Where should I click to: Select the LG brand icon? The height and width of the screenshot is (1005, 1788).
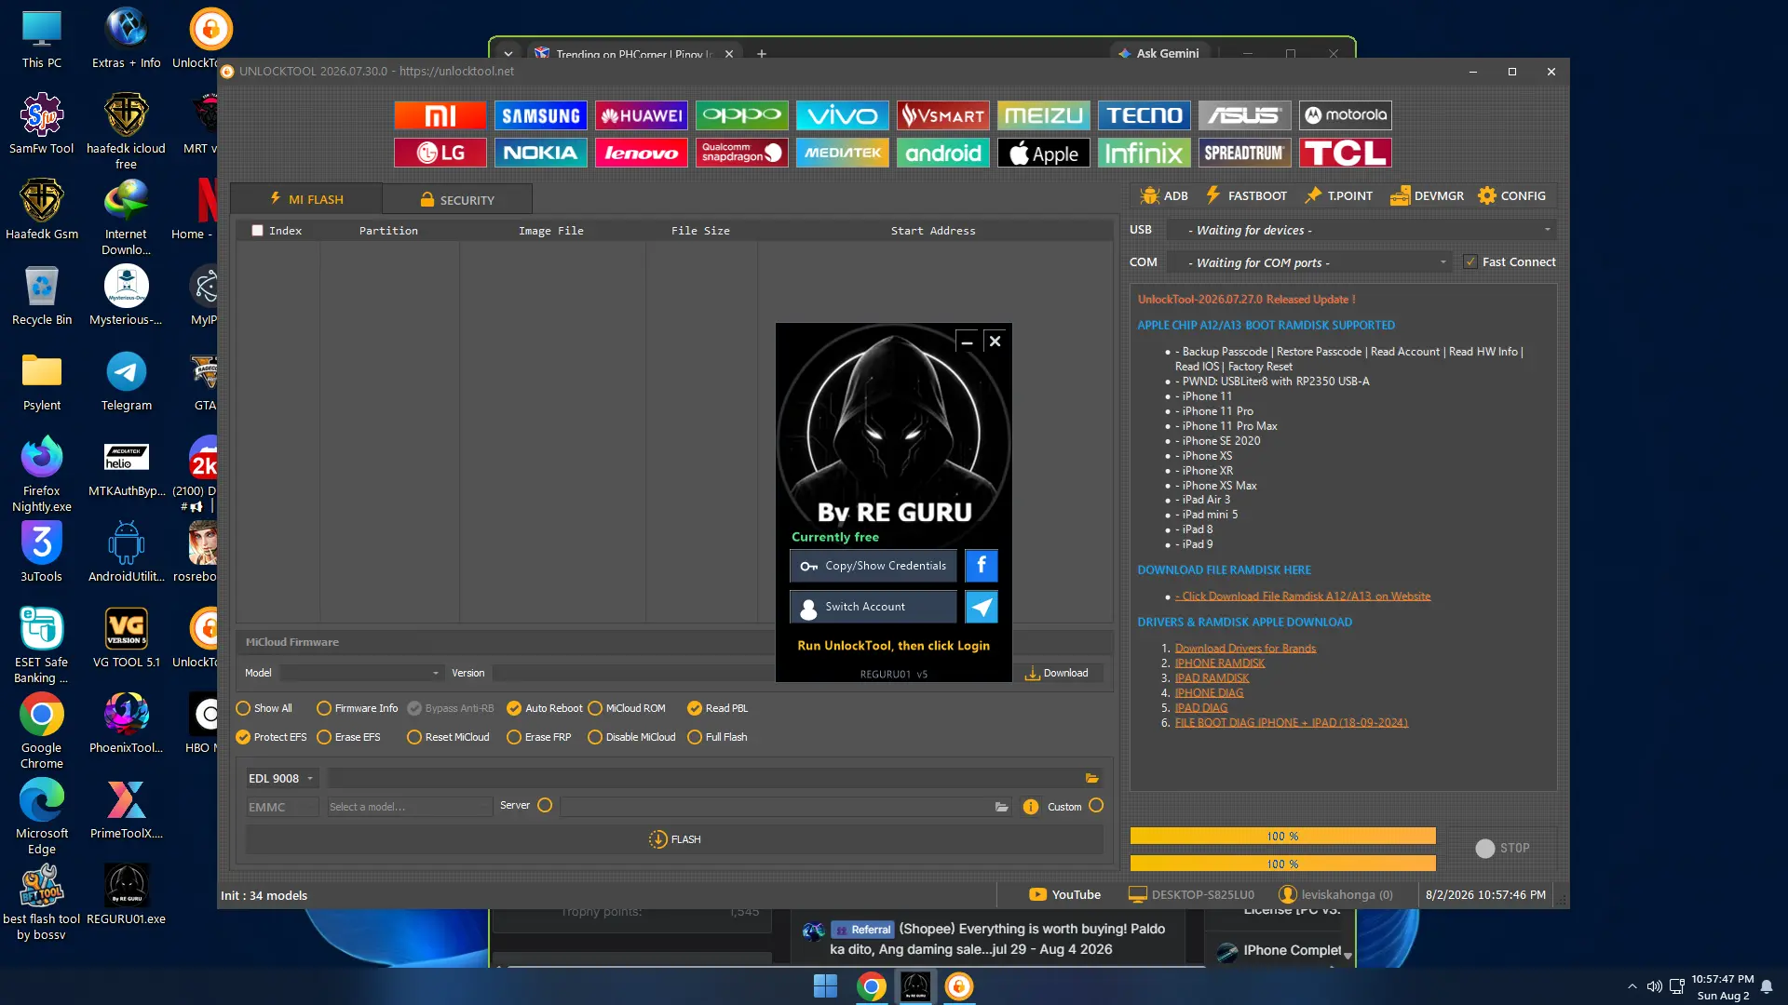440,153
